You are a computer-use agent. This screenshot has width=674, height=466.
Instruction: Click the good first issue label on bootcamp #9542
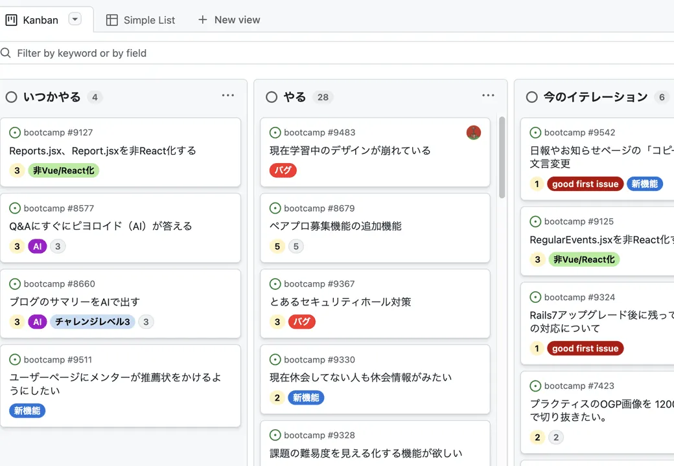pyautogui.click(x=585, y=184)
